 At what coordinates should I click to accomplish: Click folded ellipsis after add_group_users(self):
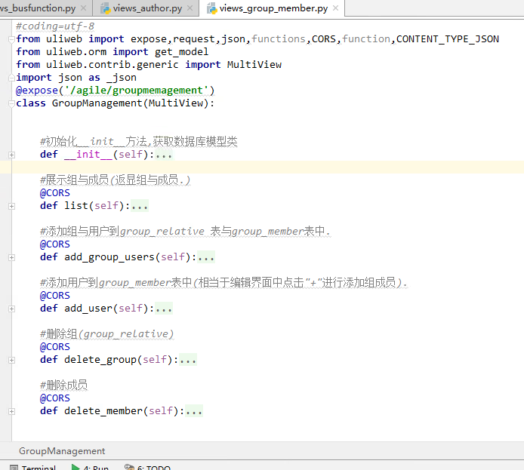tap(206, 257)
